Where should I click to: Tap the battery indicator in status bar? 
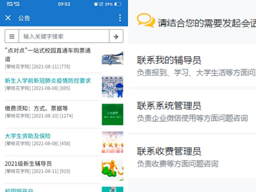click(x=118, y=4)
